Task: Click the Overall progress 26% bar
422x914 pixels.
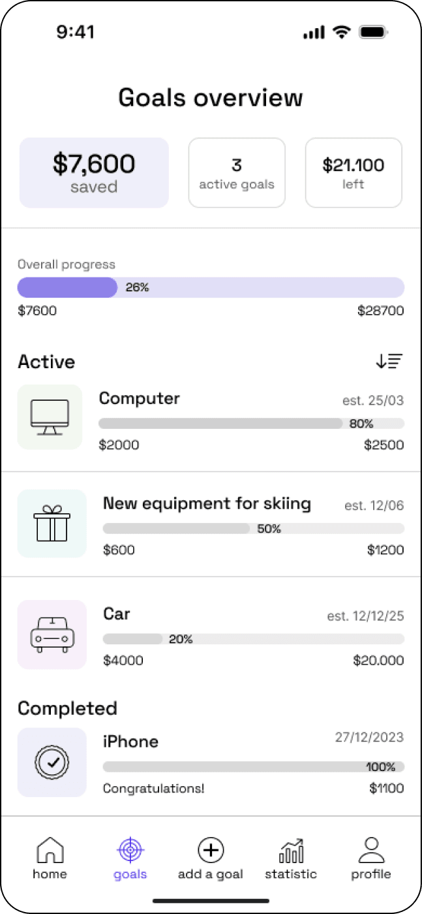Action: pyautogui.click(x=211, y=287)
